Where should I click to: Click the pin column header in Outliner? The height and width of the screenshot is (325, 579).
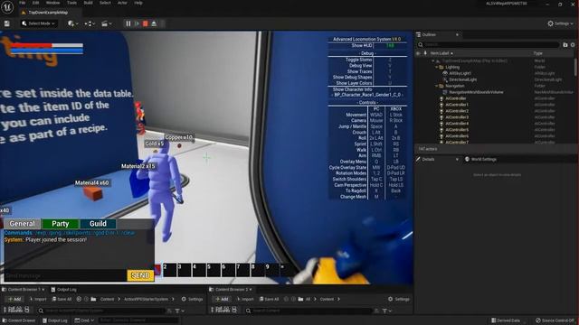(x=425, y=53)
